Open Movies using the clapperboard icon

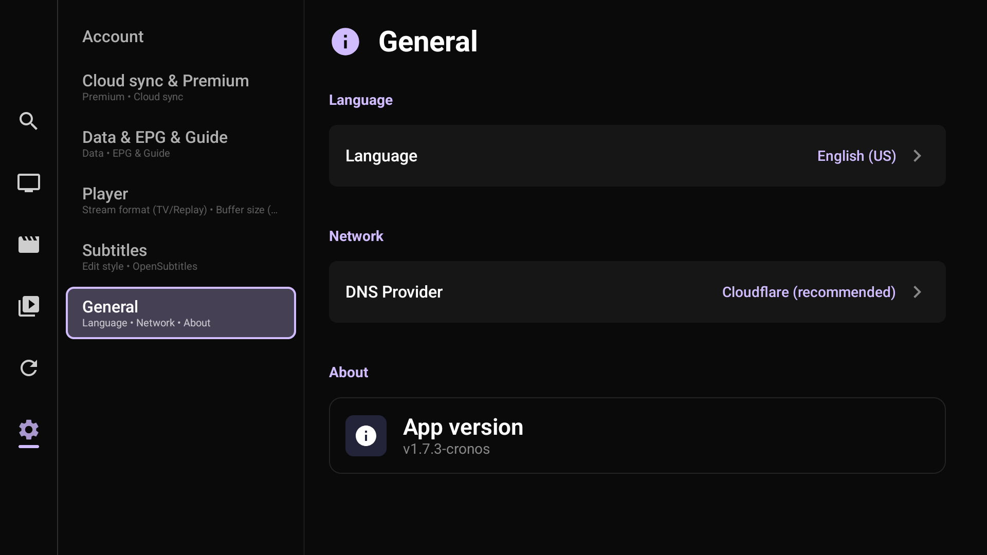click(x=28, y=245)
